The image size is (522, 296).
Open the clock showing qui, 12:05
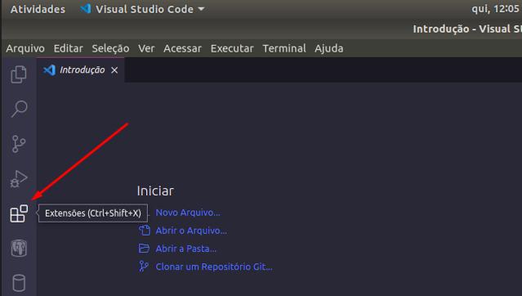pos(495,9)
